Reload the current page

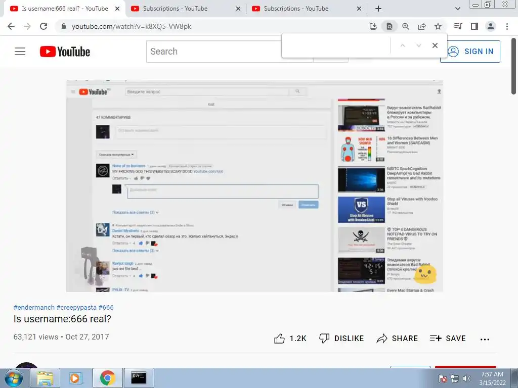(x=44, y=26)
